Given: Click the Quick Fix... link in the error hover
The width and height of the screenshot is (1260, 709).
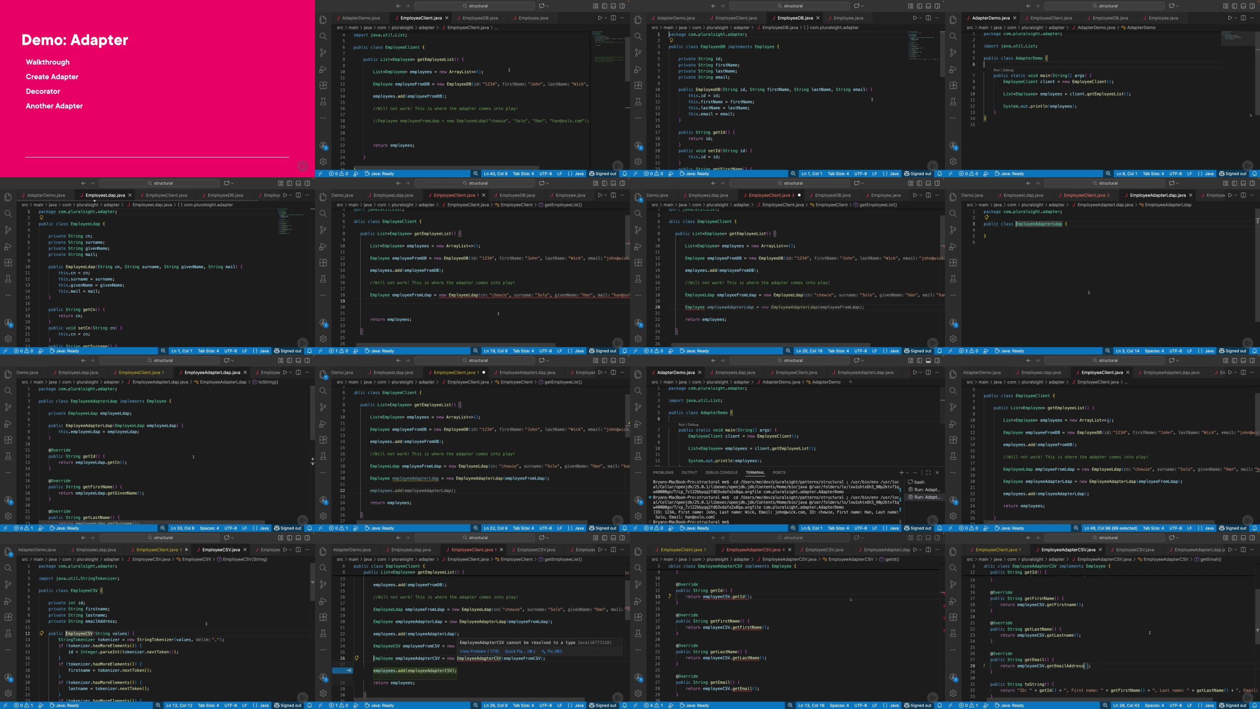Looking at the screenshot, I should click(x=519, y=651).
